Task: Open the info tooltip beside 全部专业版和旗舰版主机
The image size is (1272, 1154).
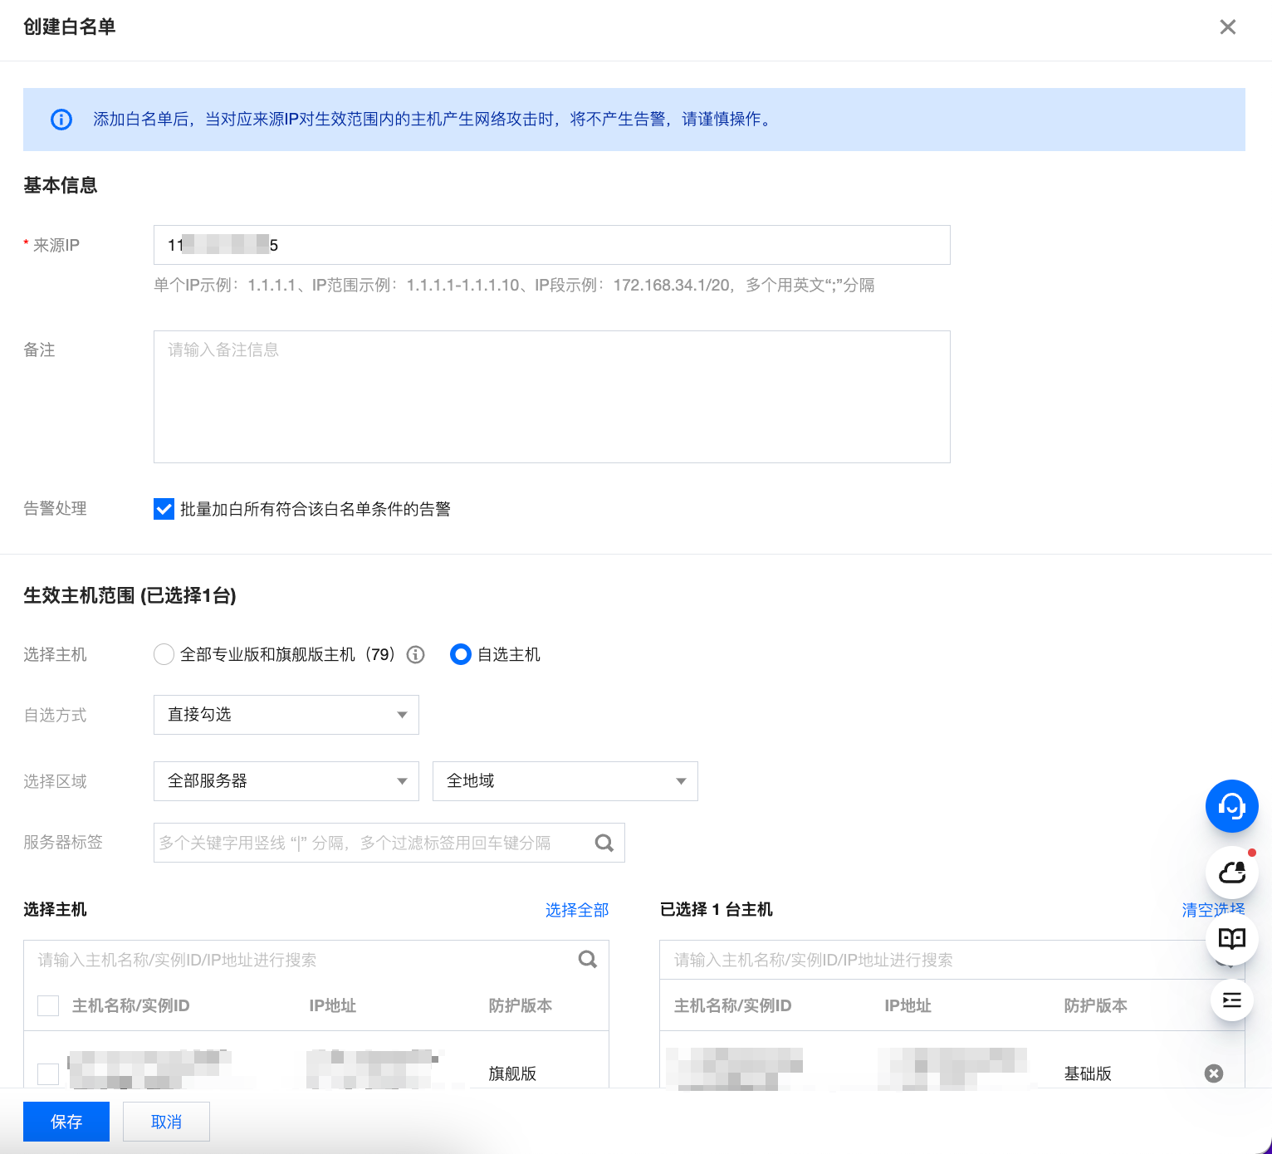Action: click(416, 655)
